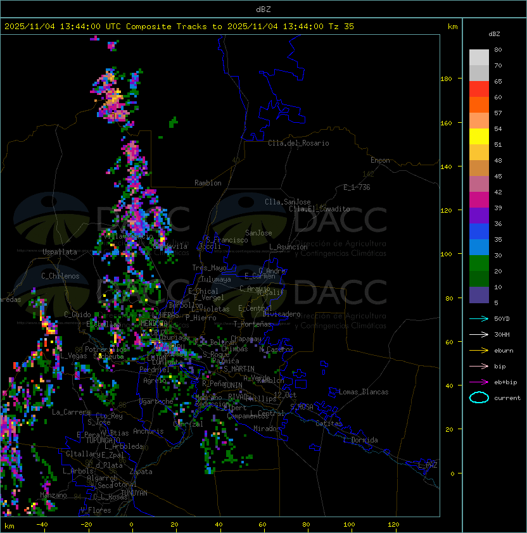Click the cyan 50YD arrow icon
The width and height of the screenshot is (527, 533).
(x=479, y=318)
